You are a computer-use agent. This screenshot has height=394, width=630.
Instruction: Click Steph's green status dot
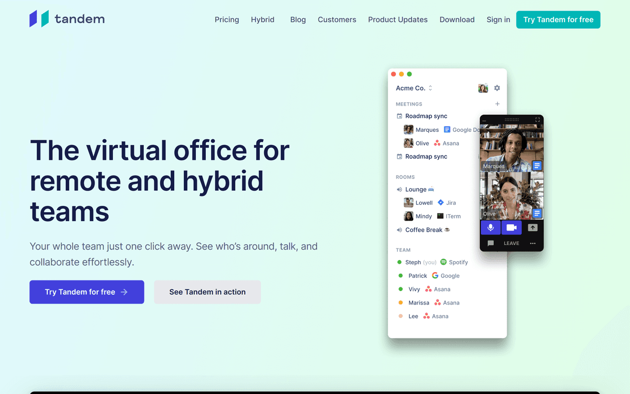pos(400,262)
